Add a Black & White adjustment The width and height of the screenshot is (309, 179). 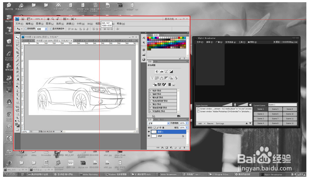(166, 78)
